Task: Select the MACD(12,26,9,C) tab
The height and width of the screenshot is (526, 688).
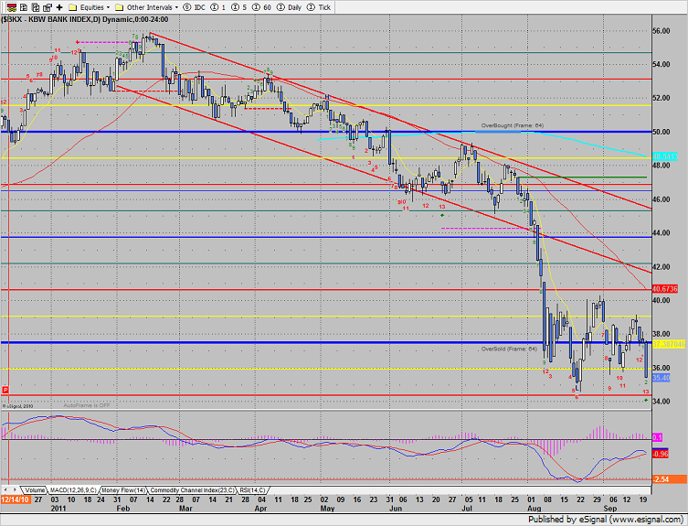Action: [73, 490]
